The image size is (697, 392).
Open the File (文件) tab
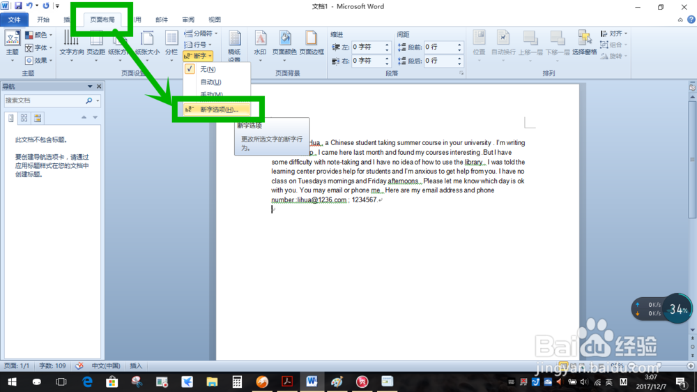coord(14,20)
